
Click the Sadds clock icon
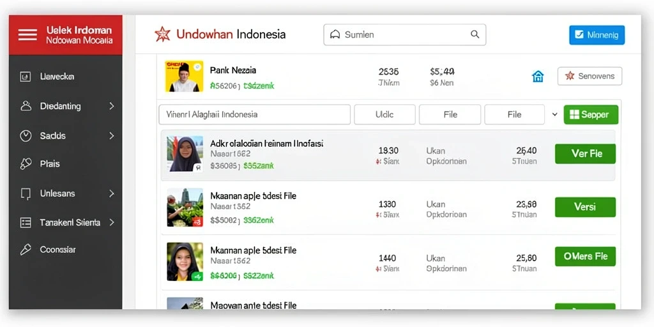[x=26, y=135]
